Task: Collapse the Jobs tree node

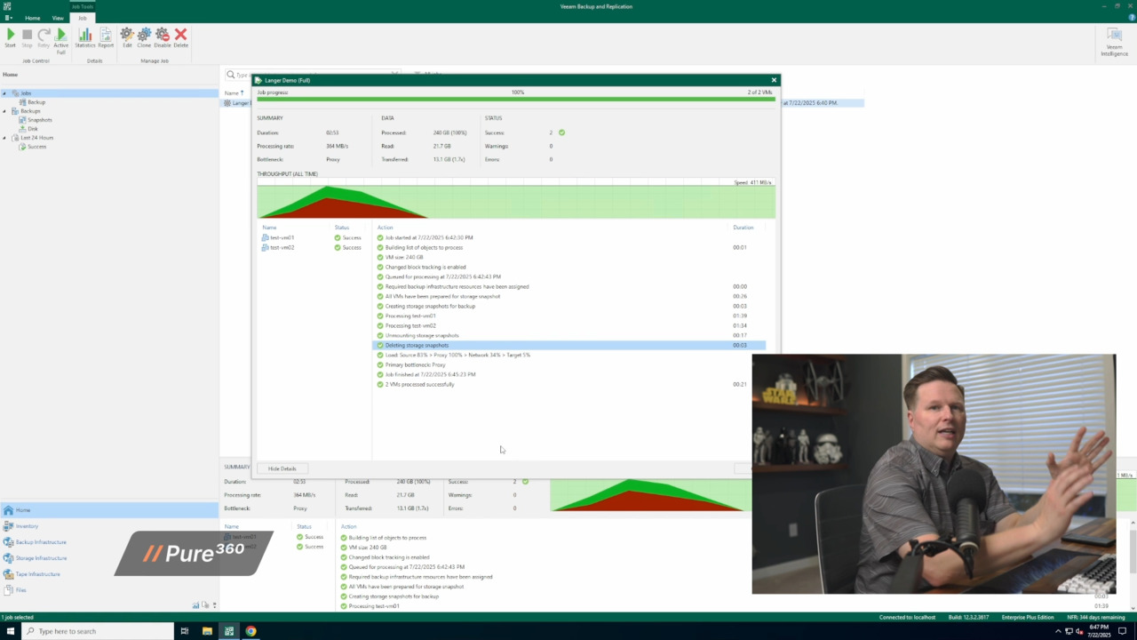Action: (x=4, y=93)
